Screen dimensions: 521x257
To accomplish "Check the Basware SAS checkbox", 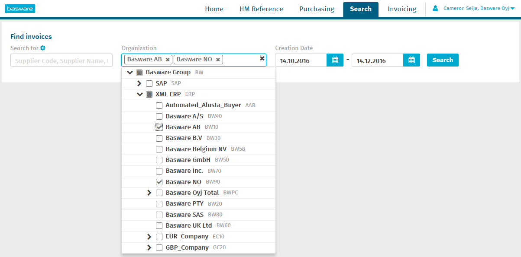I will (159, 215).
